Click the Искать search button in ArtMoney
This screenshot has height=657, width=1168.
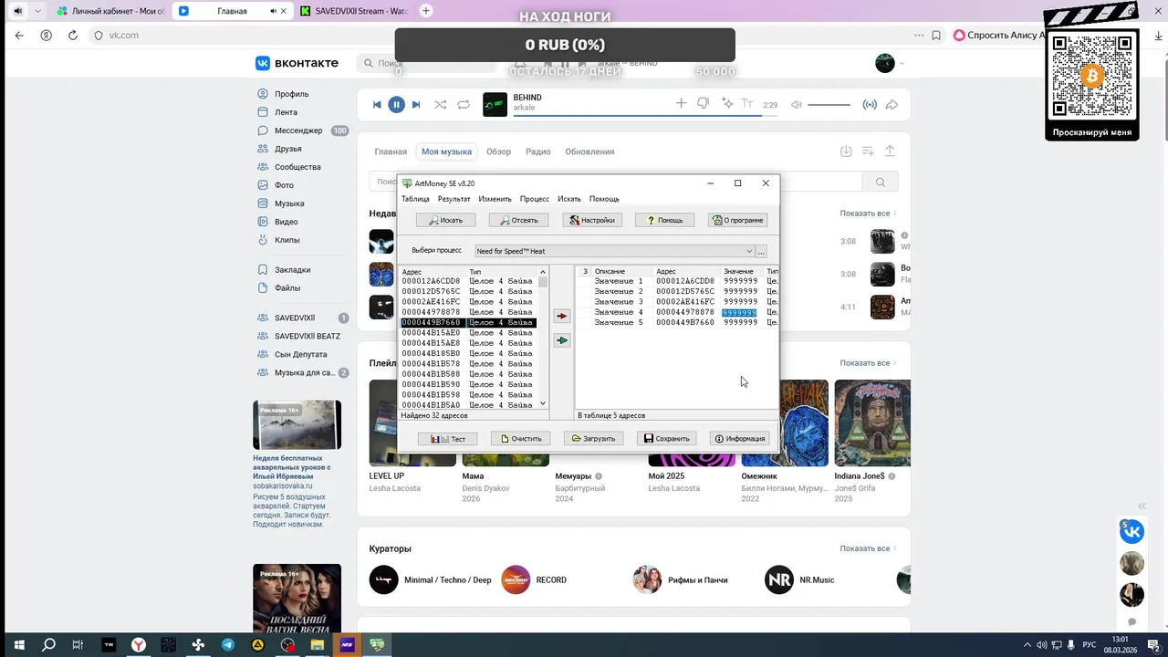[x=445, y=220]
